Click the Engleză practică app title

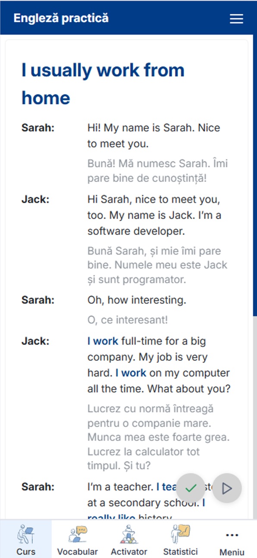click(61, 18)
